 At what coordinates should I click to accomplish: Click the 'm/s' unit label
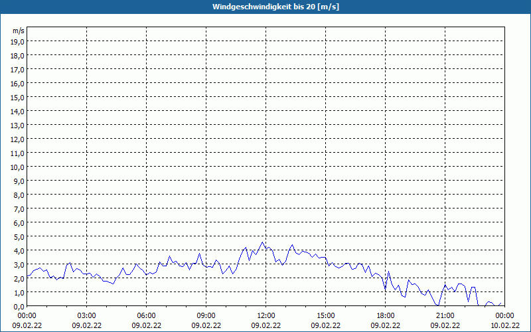pos(19,31)
